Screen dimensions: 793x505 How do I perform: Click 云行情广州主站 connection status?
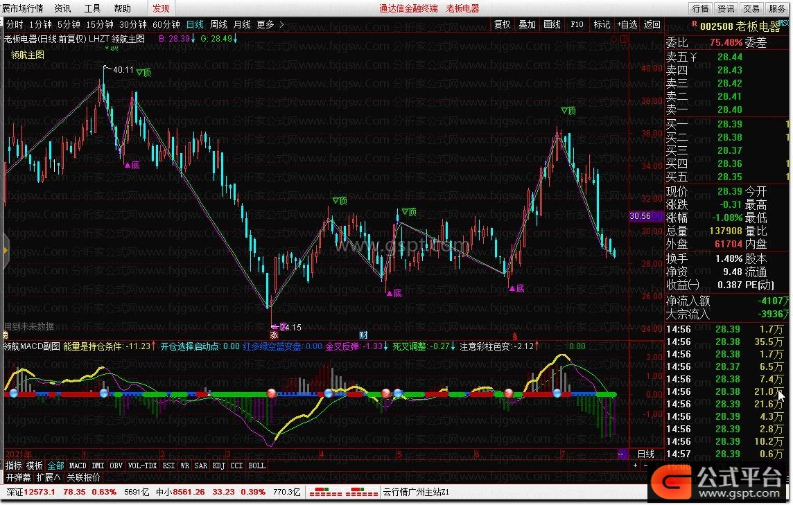[416, 492]
